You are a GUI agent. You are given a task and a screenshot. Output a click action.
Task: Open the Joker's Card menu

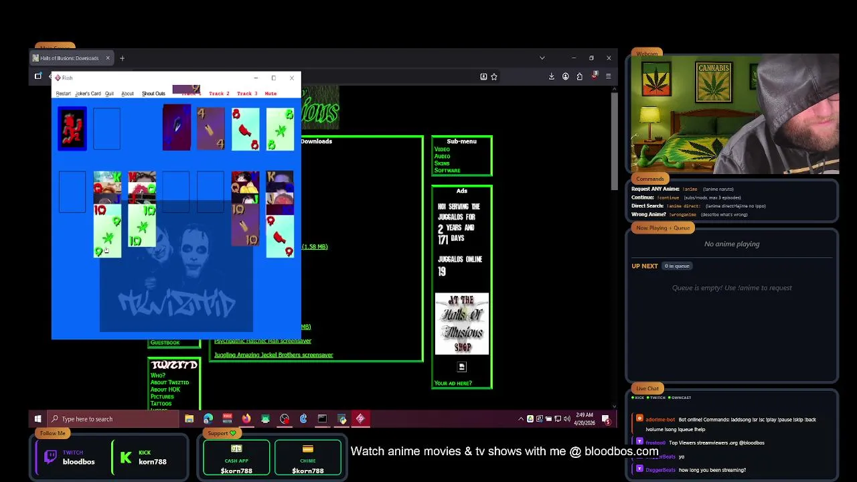pos(88,94)
